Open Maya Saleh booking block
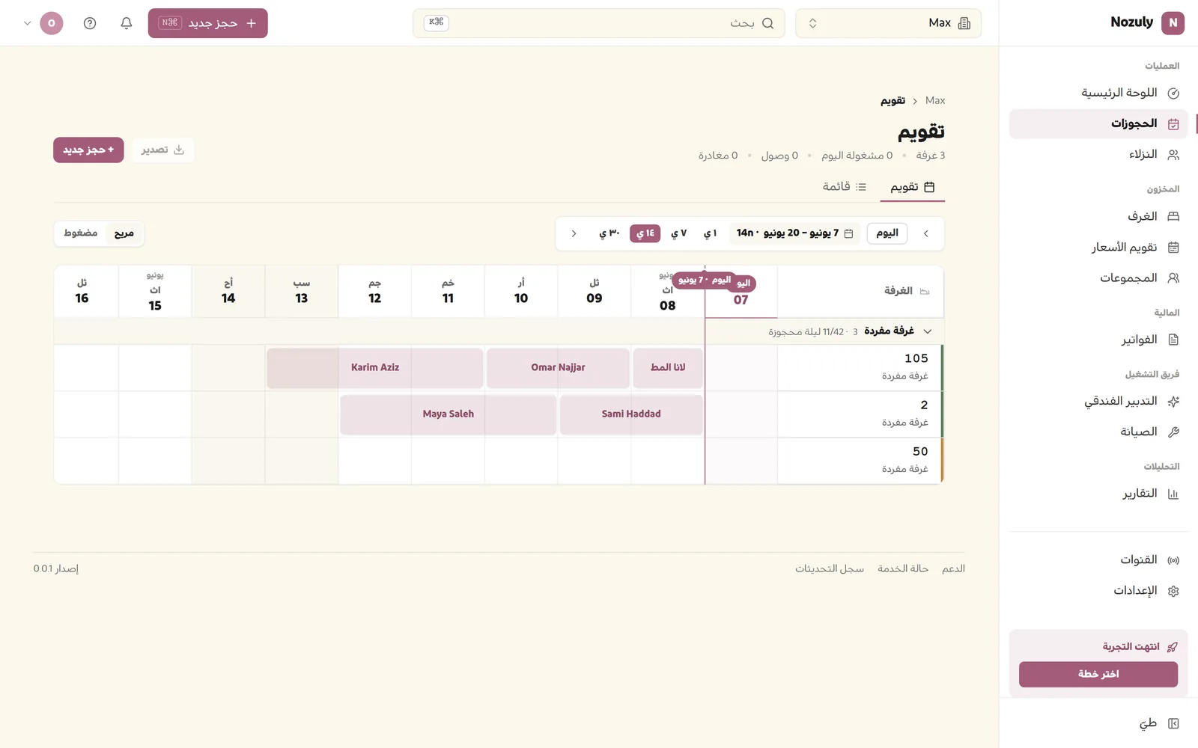The image size is (1198, 748). point(449,414)
